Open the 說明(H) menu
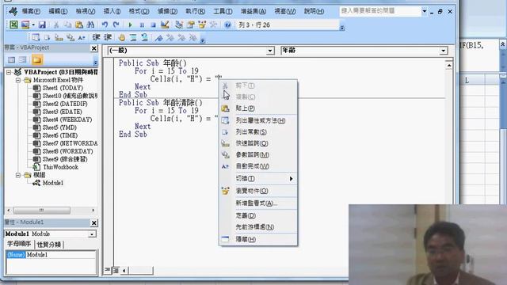Screen dimensions: 507x285 point(314,11)
